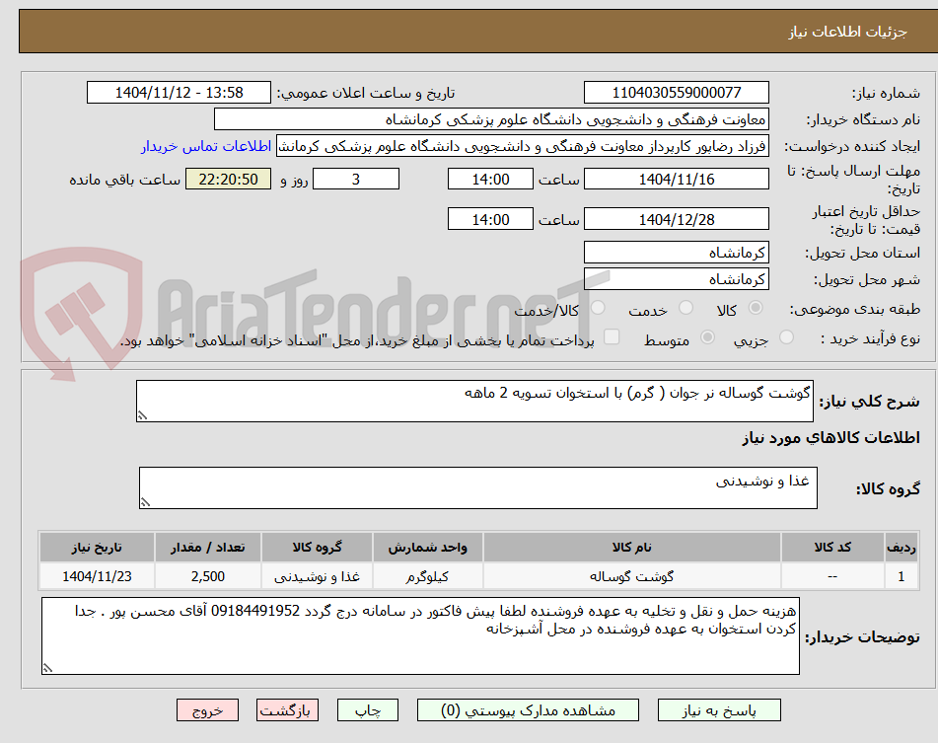The width and height of the screenshot is (938, 743).
Task: Click the 'ردیف' column header
Action: 901,548
